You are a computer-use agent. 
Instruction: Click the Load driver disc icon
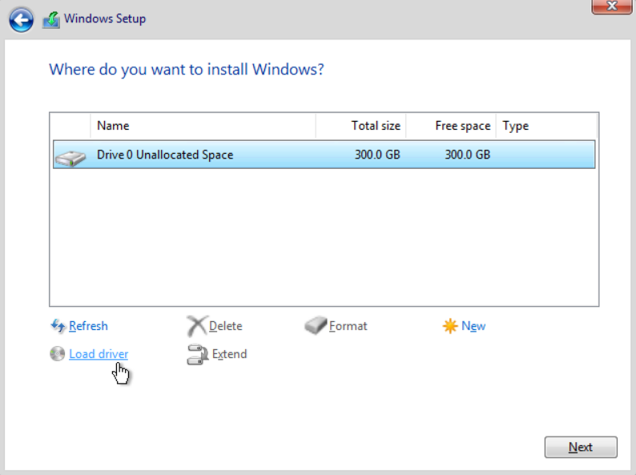click(57, 354)
